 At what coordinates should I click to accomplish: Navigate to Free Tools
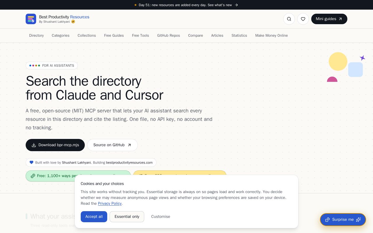(140, 36)
